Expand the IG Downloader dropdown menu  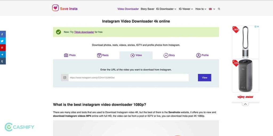pos(166,9)
